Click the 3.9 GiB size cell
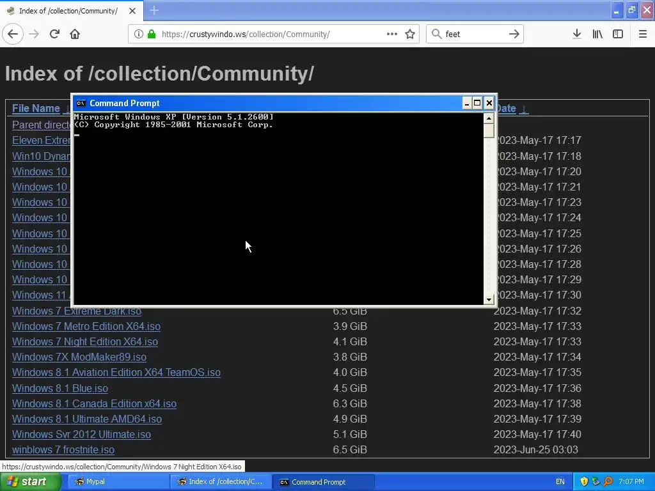 point(350,326)
